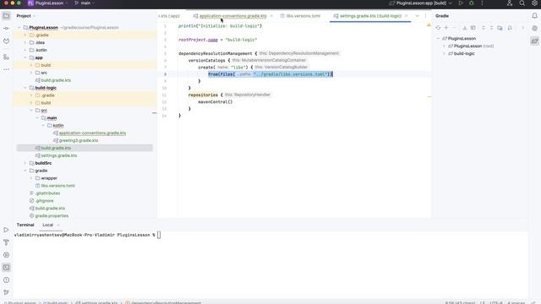This screenshot has width=541, height=304.
Task: Open the Terminal panel title
Action: [25, 225]
